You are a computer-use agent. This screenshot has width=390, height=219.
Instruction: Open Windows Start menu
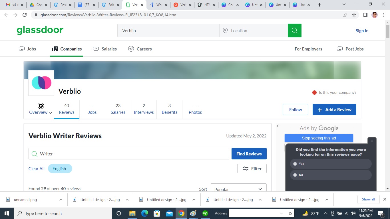coord(7,213)
